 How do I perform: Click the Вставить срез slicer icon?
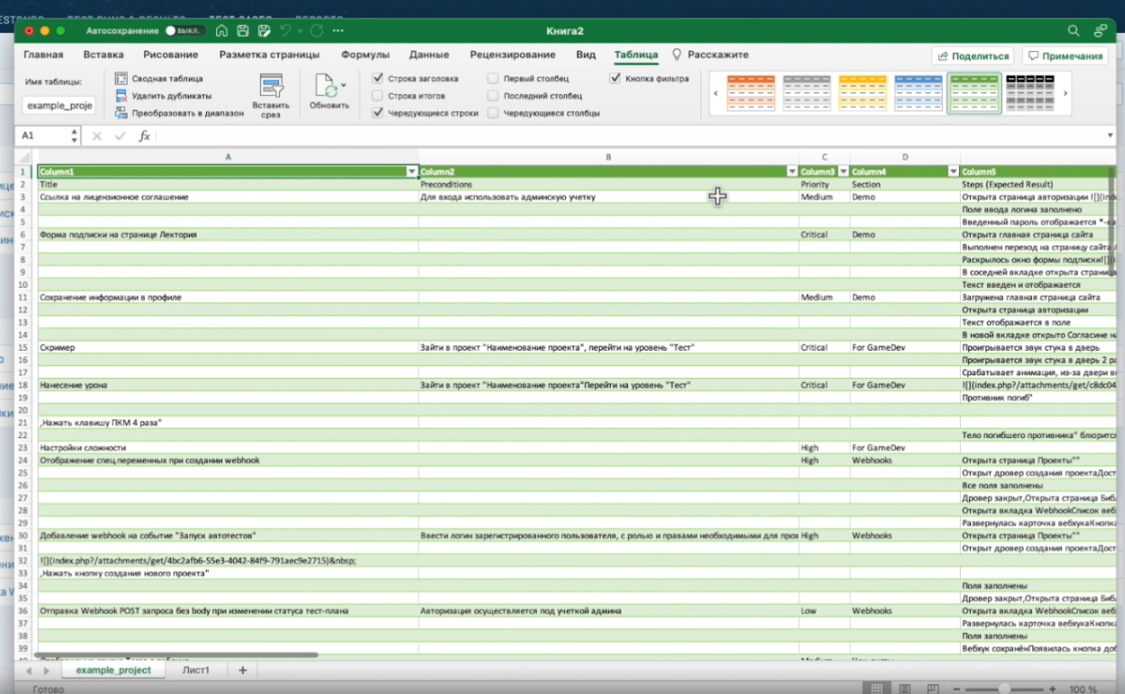pos(271,86)
